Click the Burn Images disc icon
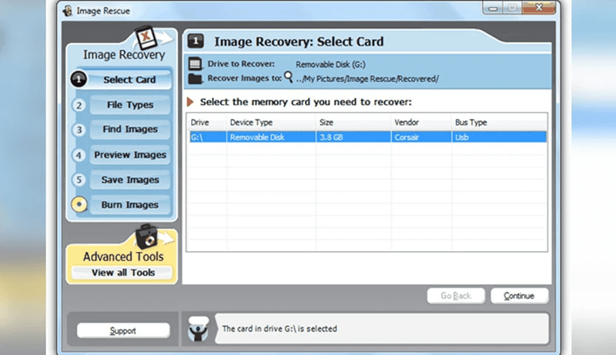This screenshot has height=355, width=616. (x=79, y=204)
